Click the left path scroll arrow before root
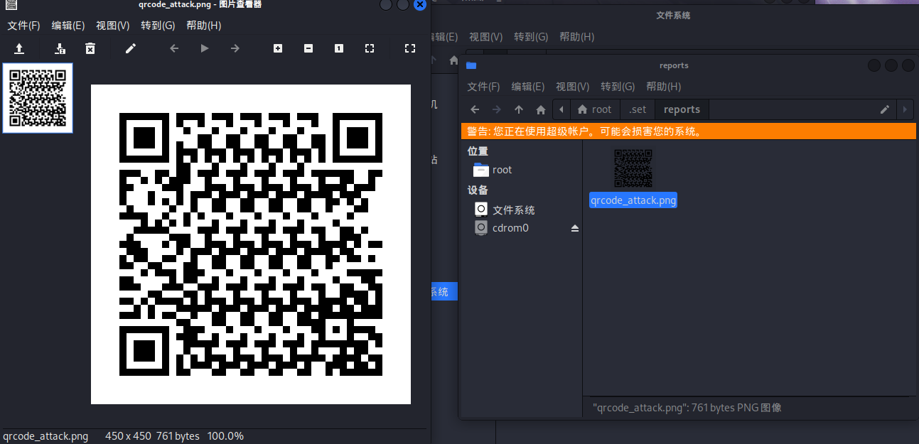 [562, 109]
